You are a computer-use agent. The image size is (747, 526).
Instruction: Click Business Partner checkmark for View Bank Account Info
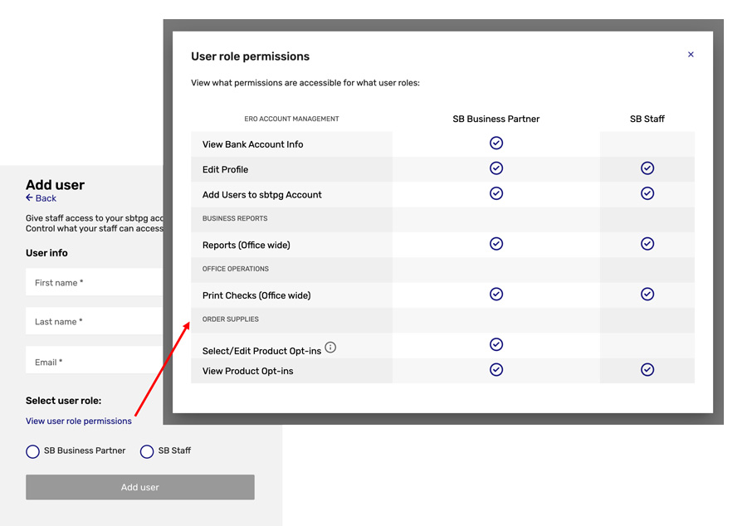point(496,144)
